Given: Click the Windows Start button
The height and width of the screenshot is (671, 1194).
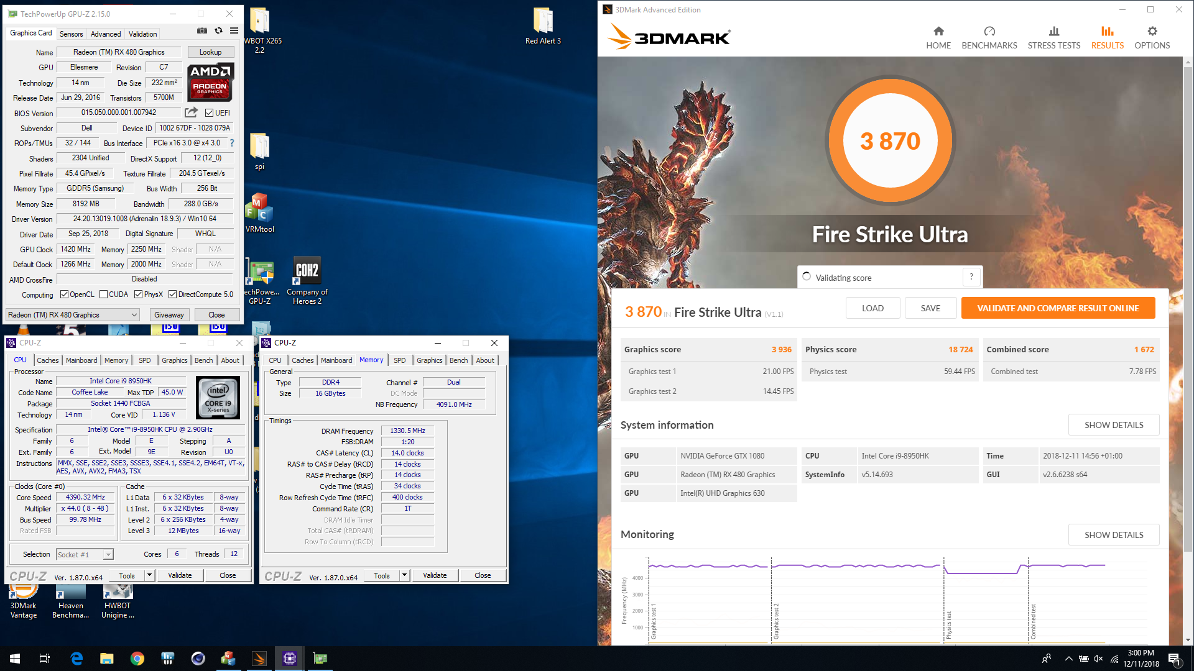Looking at the screenshot, I should click(x=15, y=659).
